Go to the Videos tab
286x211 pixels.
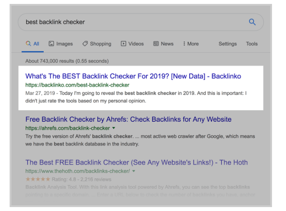132,44
